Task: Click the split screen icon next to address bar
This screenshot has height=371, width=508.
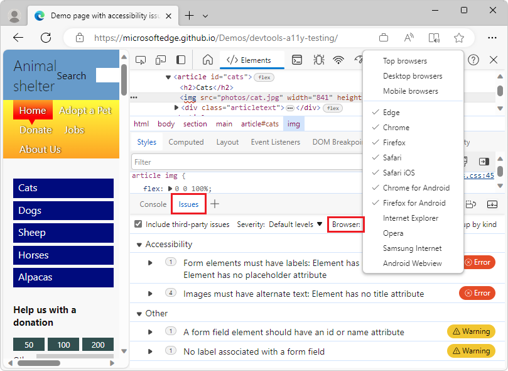Action: coord(434,38)
